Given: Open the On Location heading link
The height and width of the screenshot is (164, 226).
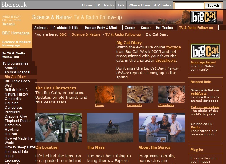Looking at the screenshot, I should pyautogui.click(x=47, y=148).
